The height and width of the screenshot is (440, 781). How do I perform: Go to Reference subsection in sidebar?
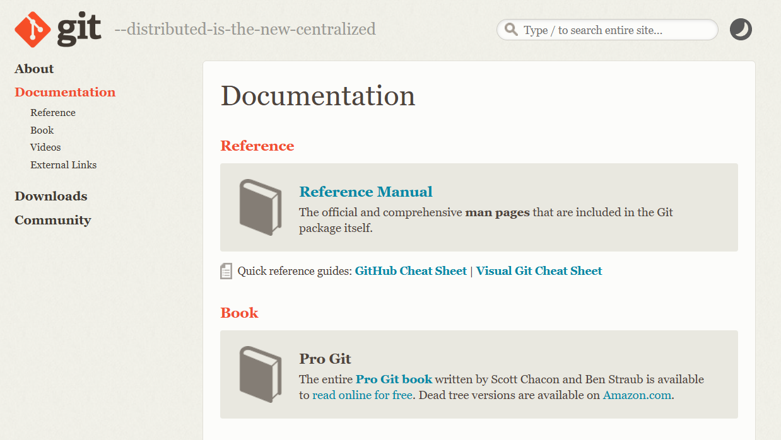(x=53, y=113)
